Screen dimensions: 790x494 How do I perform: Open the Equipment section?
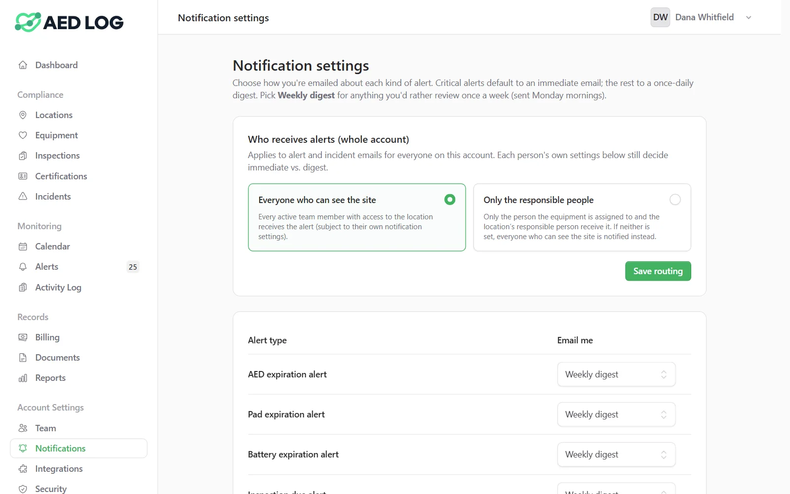(79, 135)
